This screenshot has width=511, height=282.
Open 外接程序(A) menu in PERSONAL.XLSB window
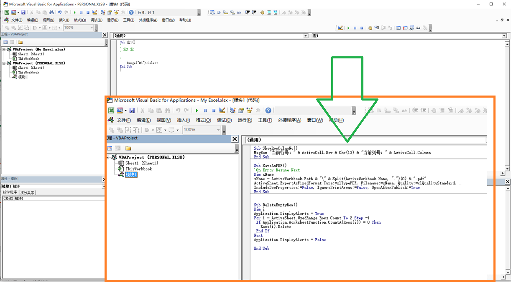[148, 20]
